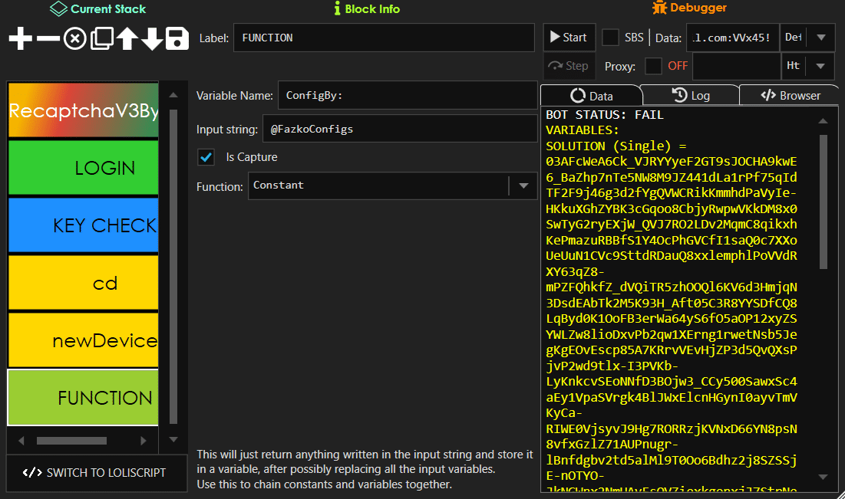Disable the block via the circled X icon

(x=74, y=38)
